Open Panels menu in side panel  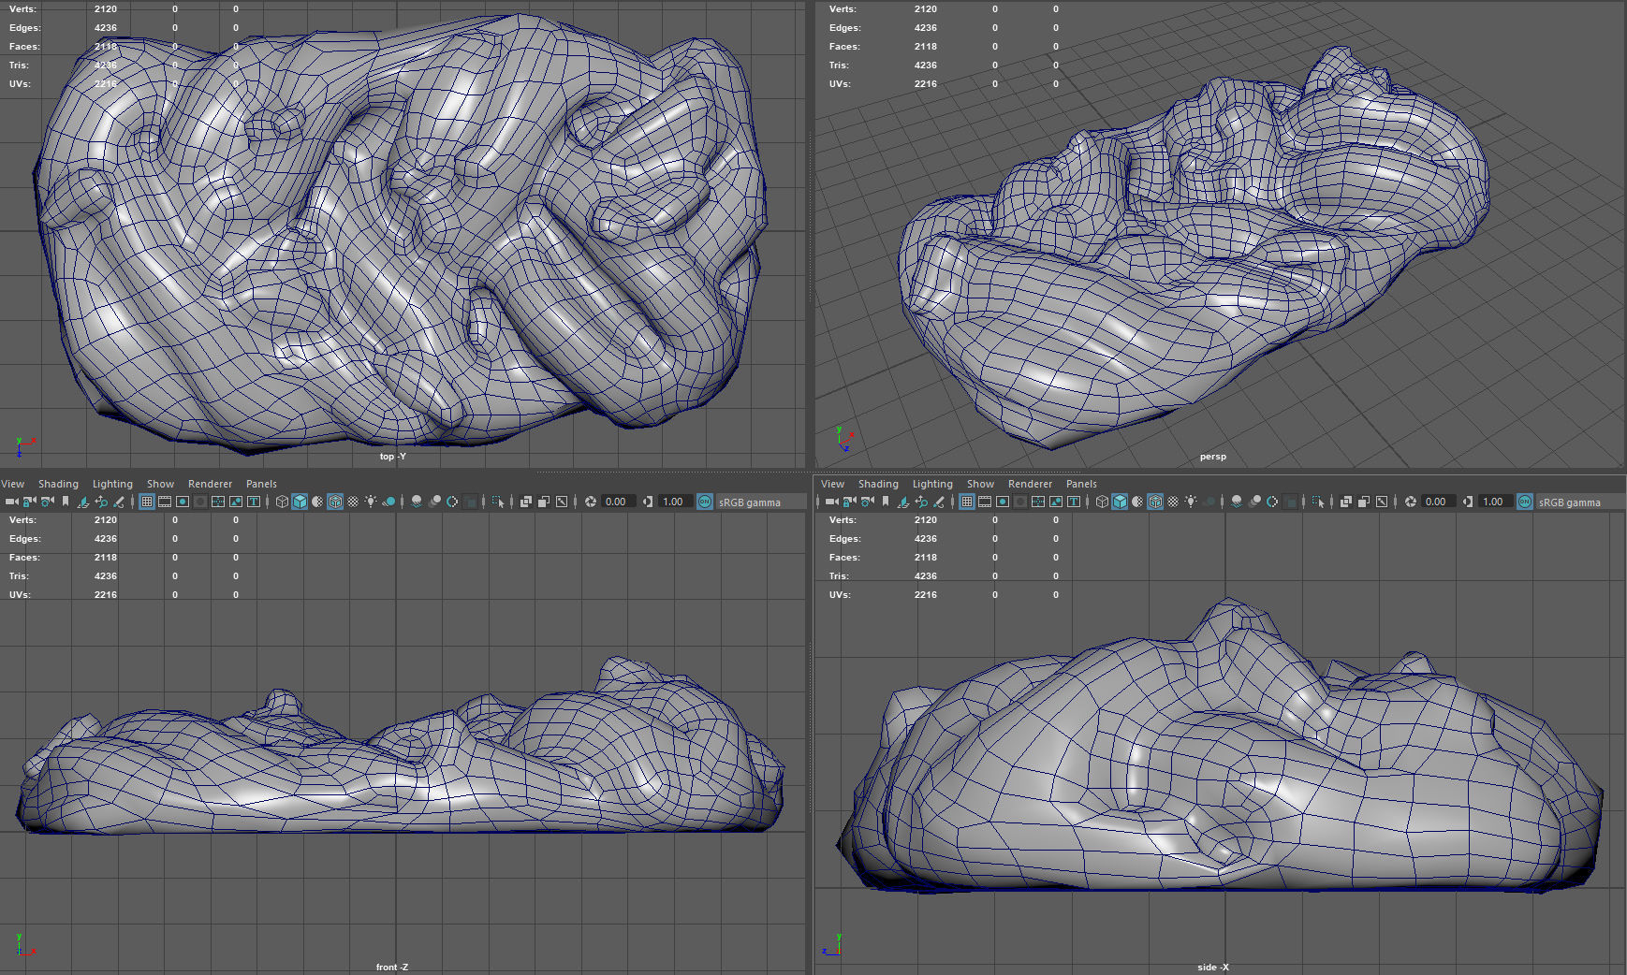[1081, 484]
